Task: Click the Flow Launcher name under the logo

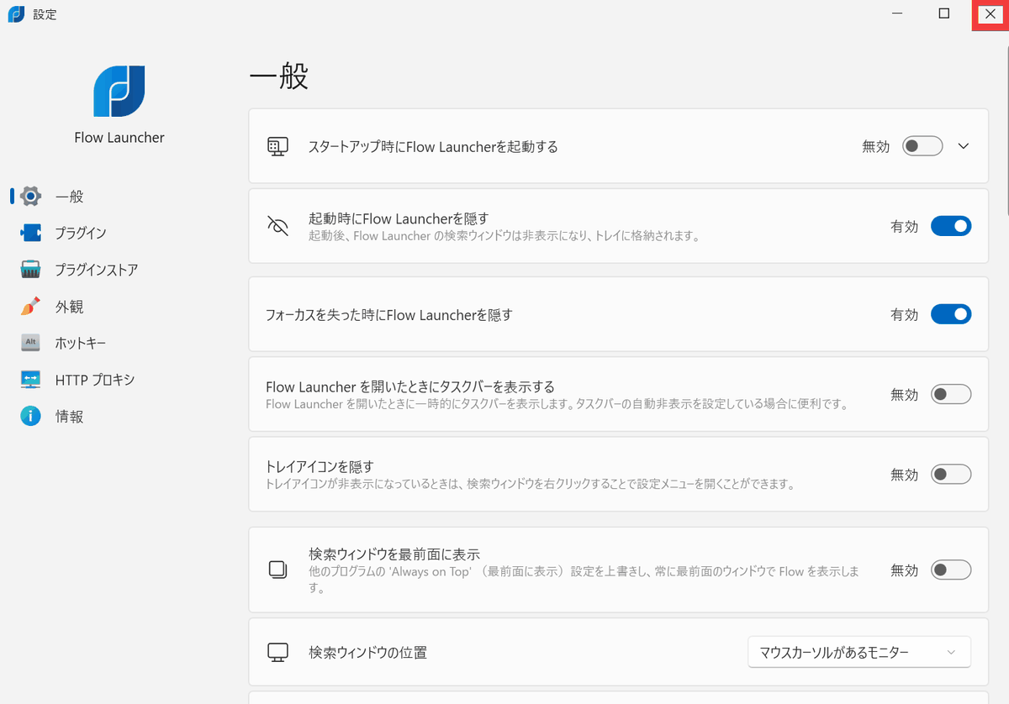Action: coord(119,138)
